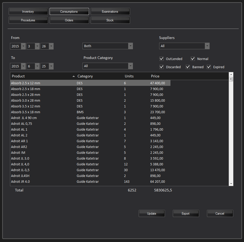Open the Suppliers dropdown

[184, 46]
